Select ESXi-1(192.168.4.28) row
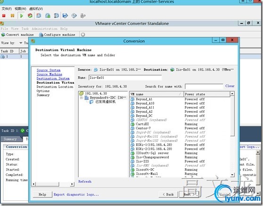The height and width of the screenshot is (206, 263). click(180, 145)
